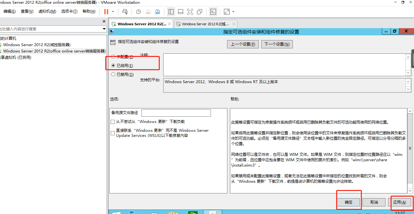
Task: Click the orange suspend virtual machine icon
Action: point(106,12)
